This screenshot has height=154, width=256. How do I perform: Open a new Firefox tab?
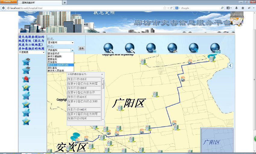(x=65, y=2)
